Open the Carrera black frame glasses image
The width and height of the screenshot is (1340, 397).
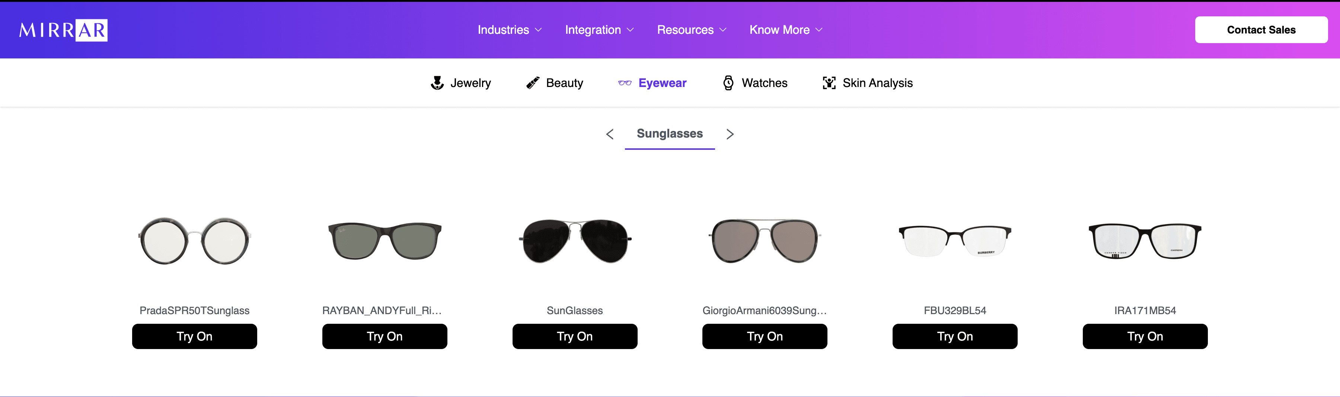1145,241
